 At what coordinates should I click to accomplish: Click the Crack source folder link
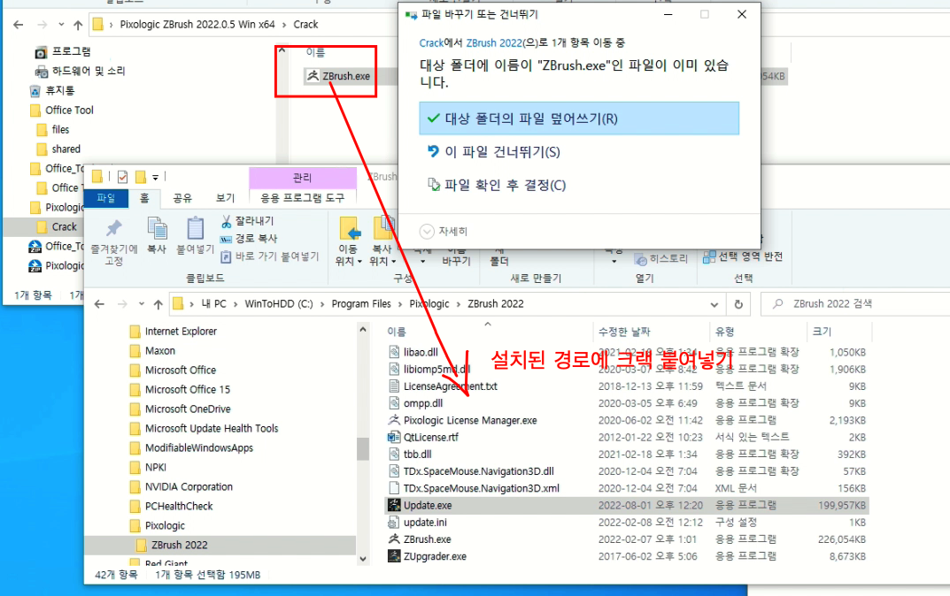[431, 43]
